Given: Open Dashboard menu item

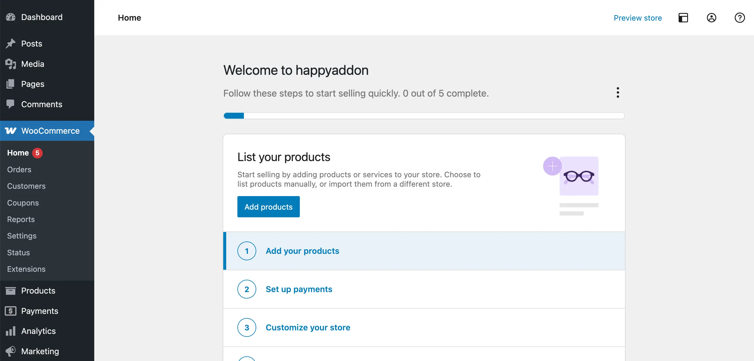Looking at the screenshot, I should click(47, 17).
